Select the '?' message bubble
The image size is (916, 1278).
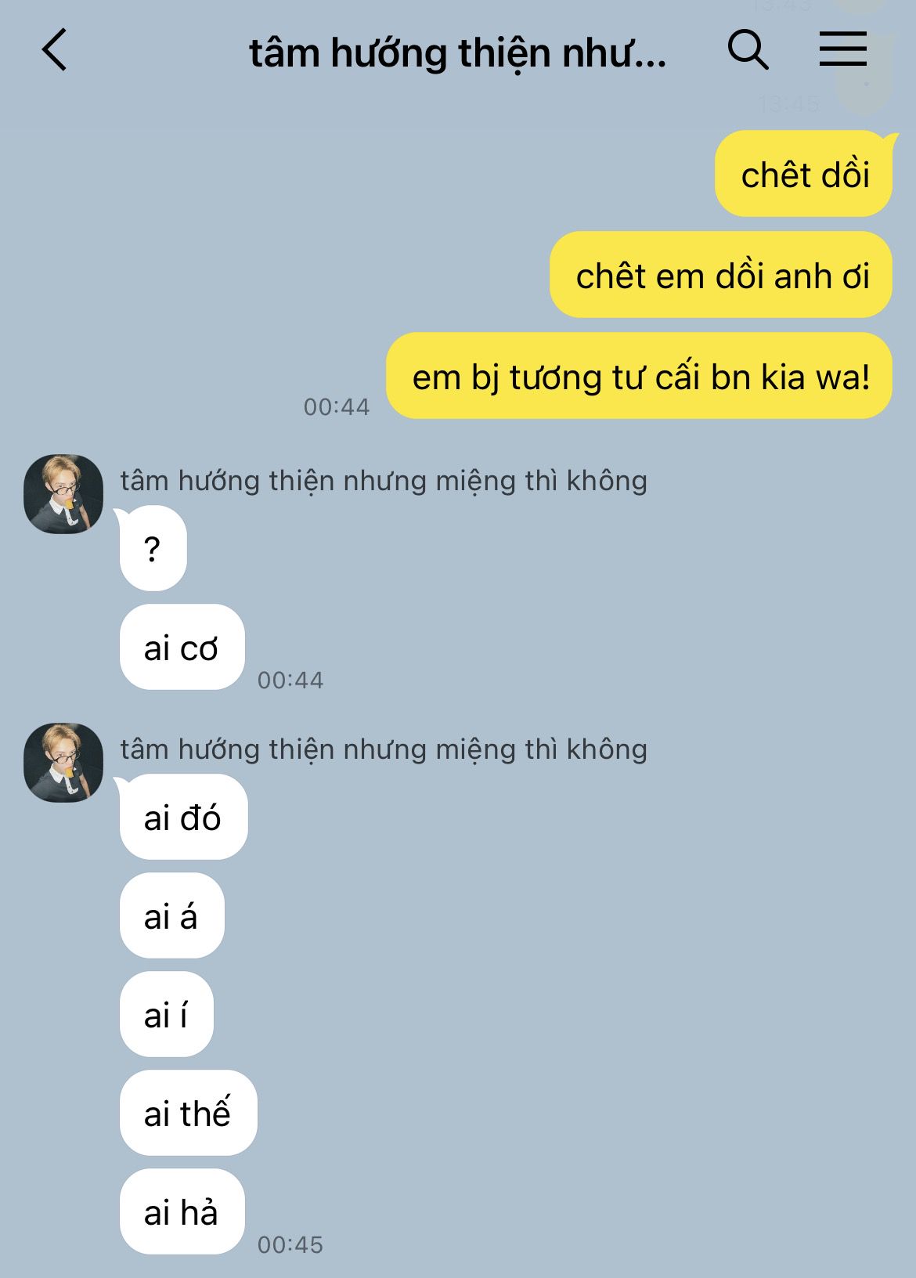coord(153,548)
